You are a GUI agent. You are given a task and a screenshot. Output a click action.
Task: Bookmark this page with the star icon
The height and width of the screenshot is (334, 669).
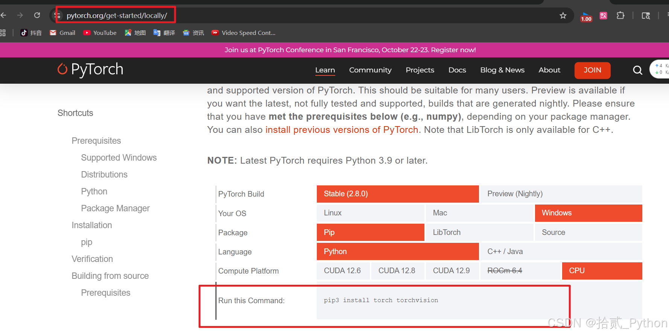click(x=563, y=15)
